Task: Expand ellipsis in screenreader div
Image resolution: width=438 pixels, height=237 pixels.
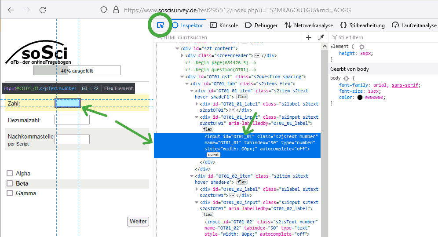Action: click(257, 55)
